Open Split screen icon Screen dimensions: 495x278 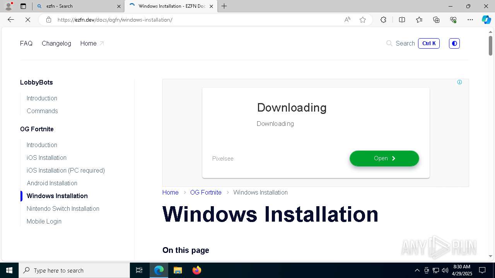pyautogui.click(x=402, y=20)
